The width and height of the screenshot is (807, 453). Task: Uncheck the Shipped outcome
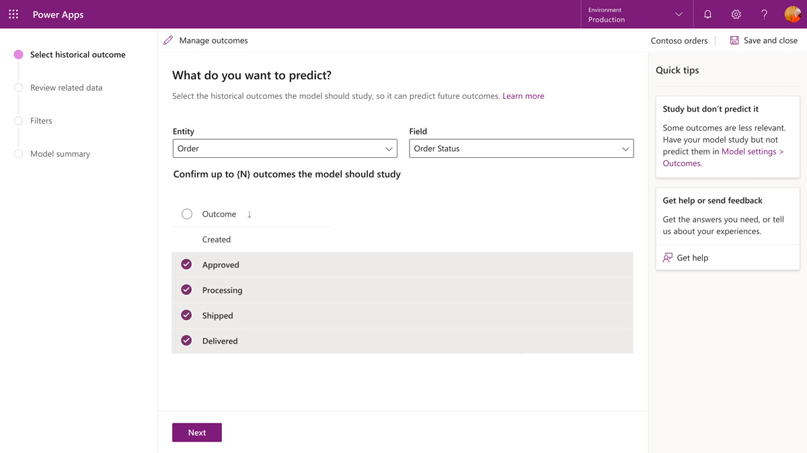(186, 315)
